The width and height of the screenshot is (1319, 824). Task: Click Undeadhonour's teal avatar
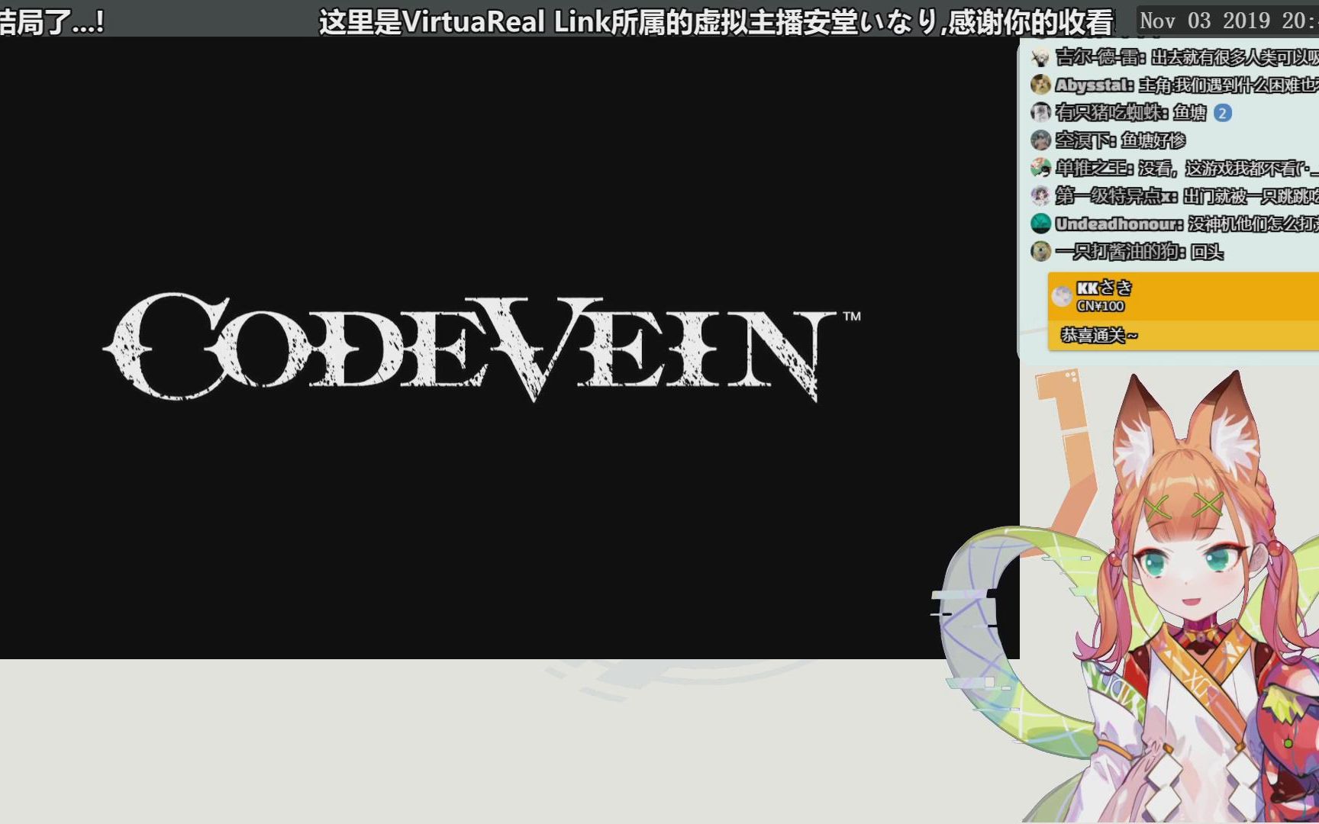coord(1040,224)
